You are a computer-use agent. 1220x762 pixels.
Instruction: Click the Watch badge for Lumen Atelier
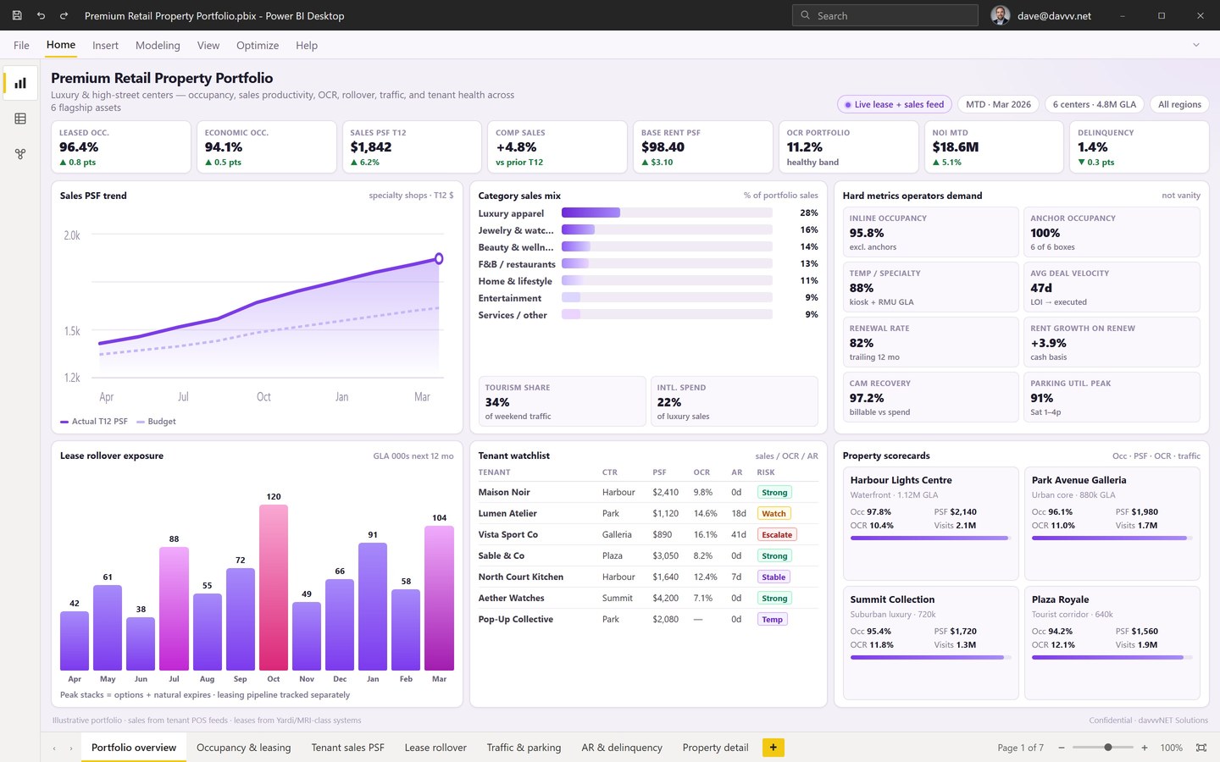774,514
